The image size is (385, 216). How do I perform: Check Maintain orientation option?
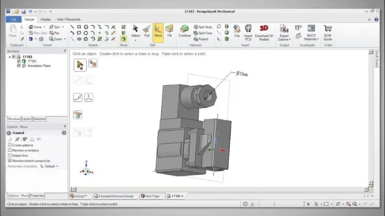9,150
